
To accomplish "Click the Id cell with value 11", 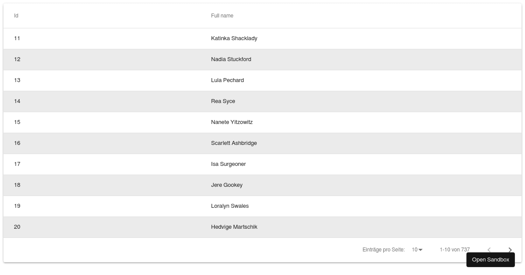I will click(17, 38).
